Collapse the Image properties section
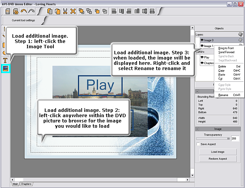This screenshot has width=245, height=188. coord(197,129)
